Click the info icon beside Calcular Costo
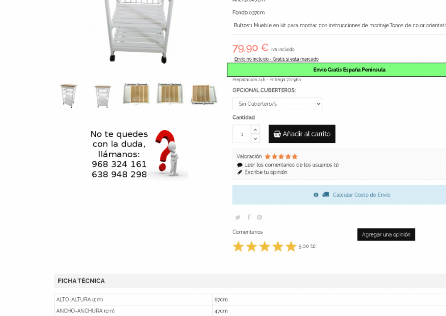 316,195
